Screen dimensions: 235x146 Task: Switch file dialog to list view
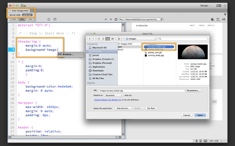[103, 39]
